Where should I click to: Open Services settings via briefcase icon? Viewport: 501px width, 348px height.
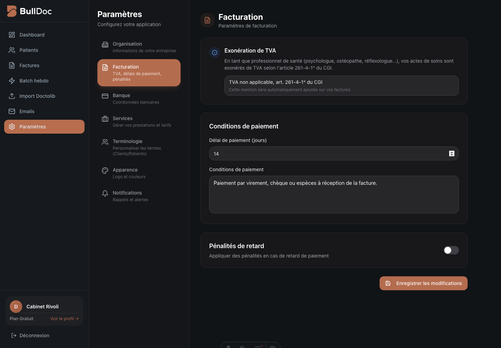pos(105,119)
